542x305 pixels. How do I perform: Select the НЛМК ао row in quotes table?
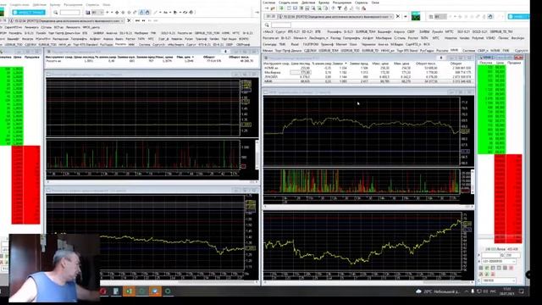(368, 68)
